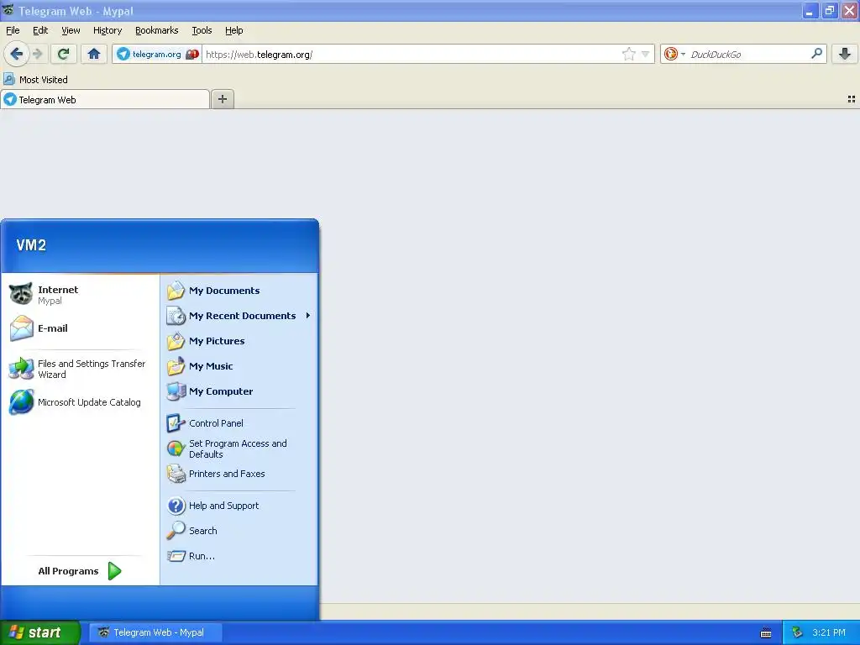Open My Music folder

tap(239, 366)
